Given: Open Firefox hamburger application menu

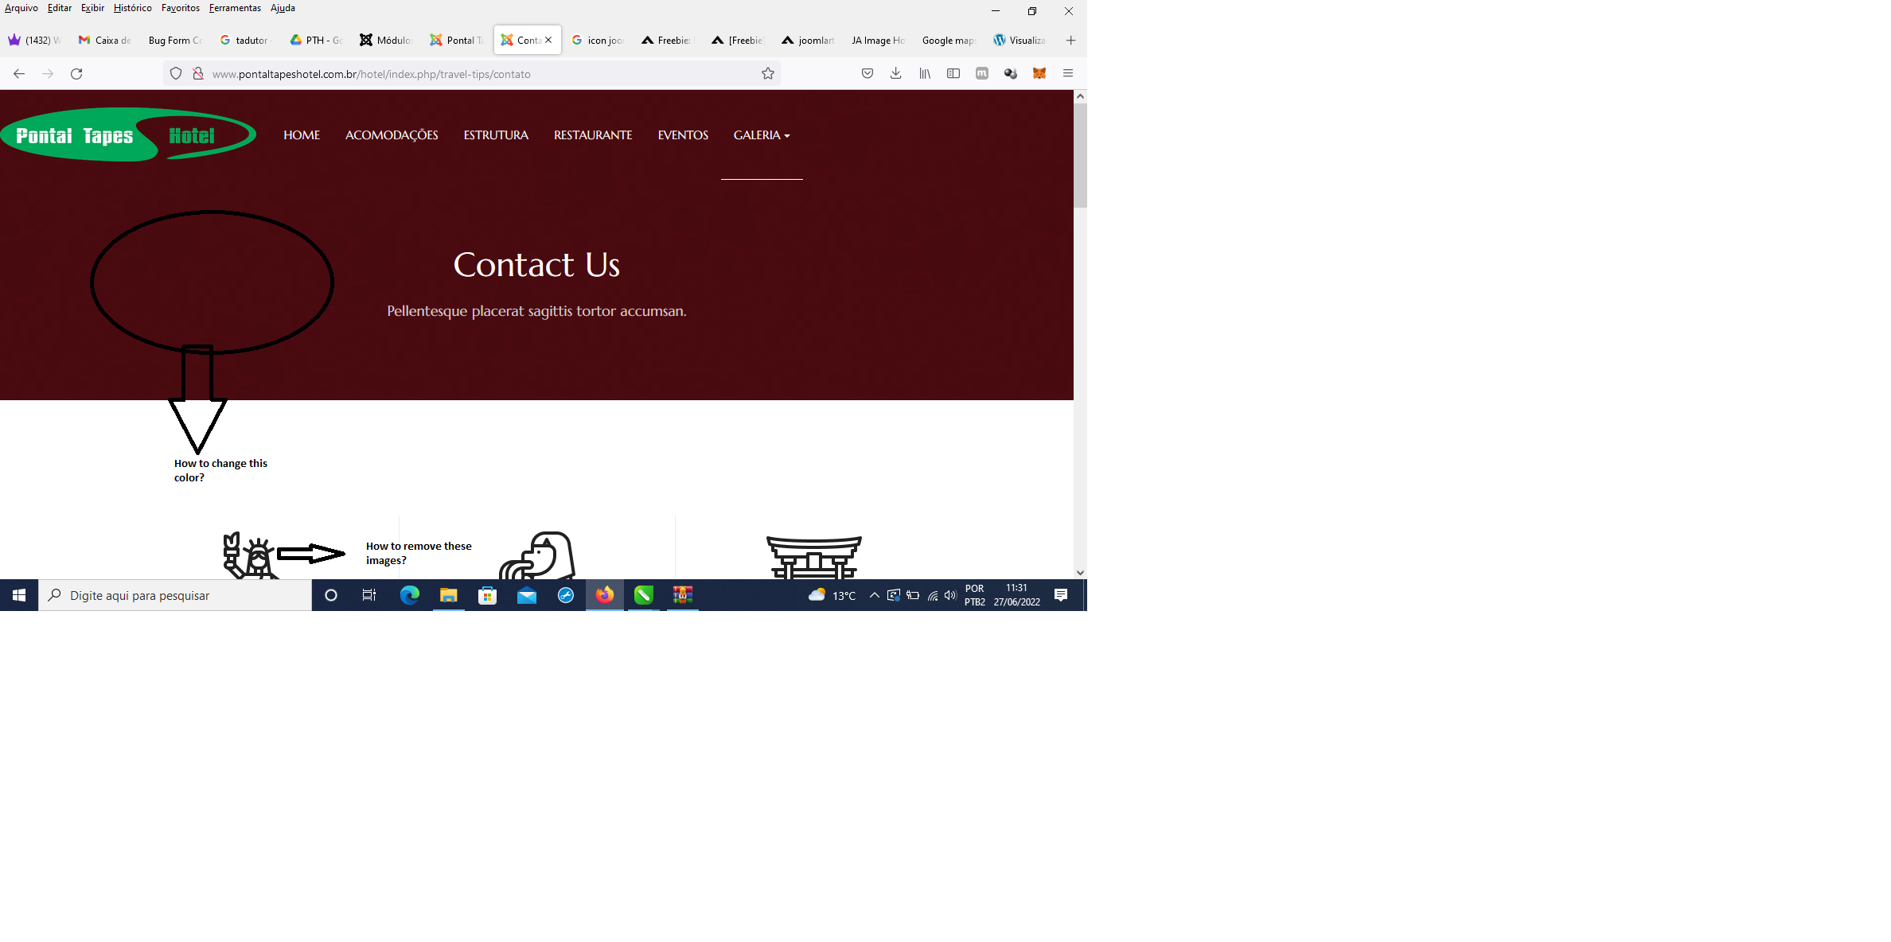Looking at the screenshot, I should pyautogui.click(x=1068, y=73).
